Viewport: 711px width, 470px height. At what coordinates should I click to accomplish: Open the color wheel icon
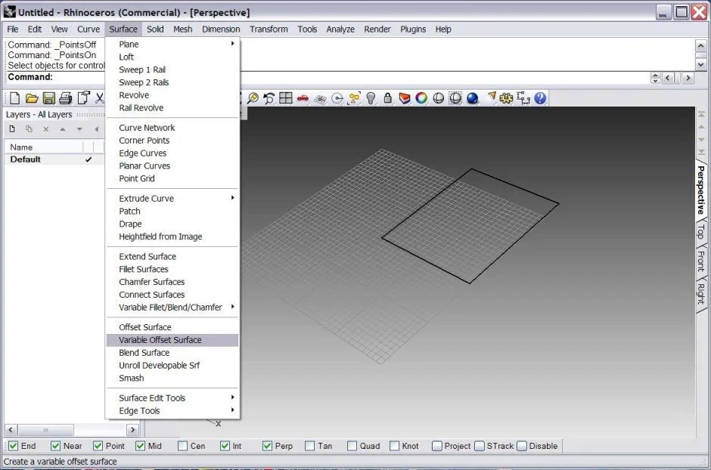tap(421, 97)
